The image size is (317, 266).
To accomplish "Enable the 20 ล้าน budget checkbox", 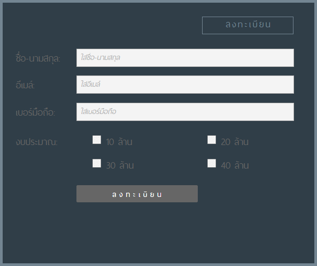I will (212, 140).
